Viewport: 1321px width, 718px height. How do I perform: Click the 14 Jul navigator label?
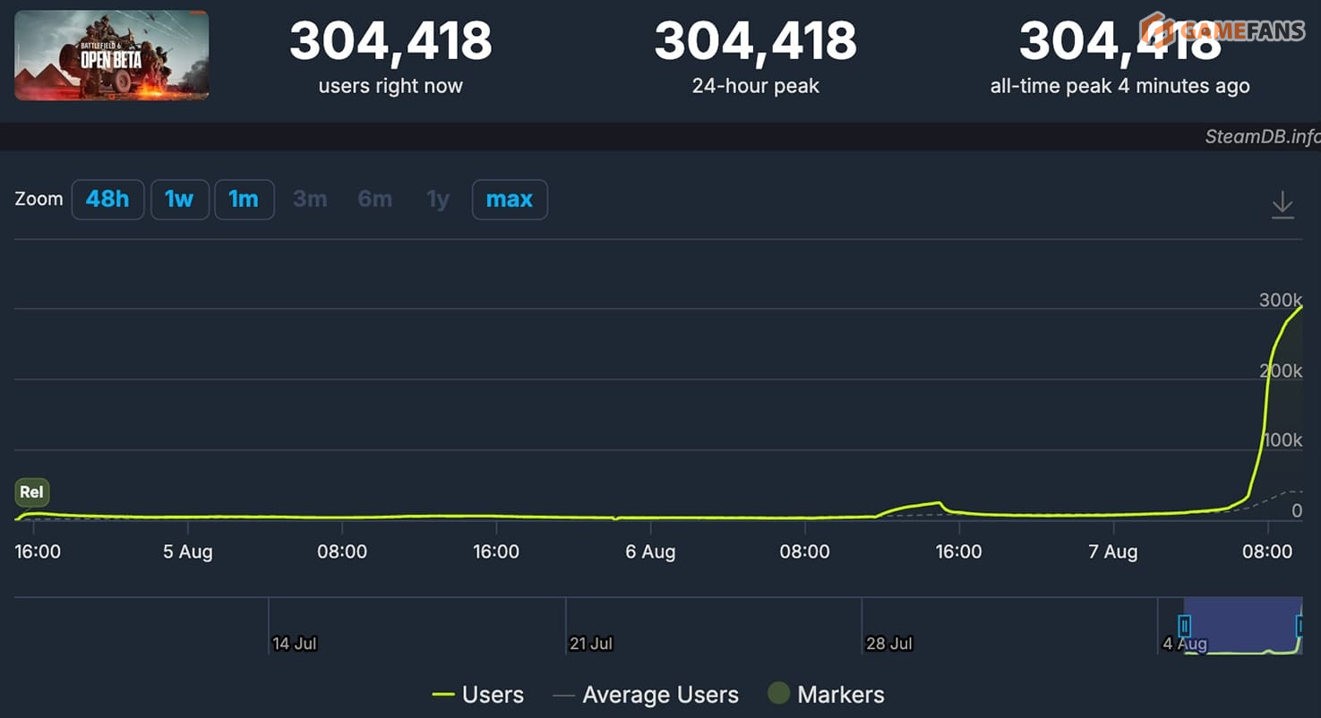[295, 644]
